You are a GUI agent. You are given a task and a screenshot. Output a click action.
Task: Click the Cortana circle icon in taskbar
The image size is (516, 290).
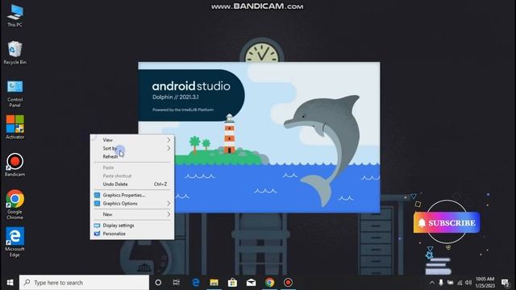(x=158, y=283)
